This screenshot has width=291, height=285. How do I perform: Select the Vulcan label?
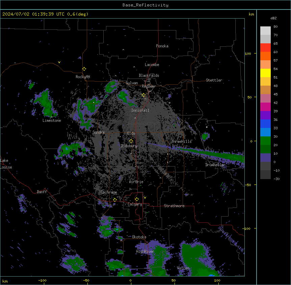click(x=183, y=268)
